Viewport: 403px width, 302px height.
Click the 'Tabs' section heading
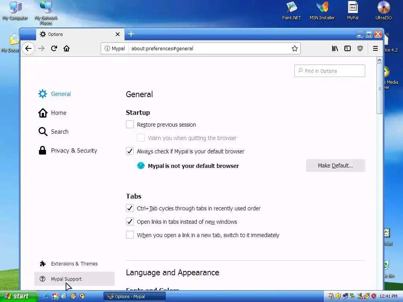tap(134, 196)
